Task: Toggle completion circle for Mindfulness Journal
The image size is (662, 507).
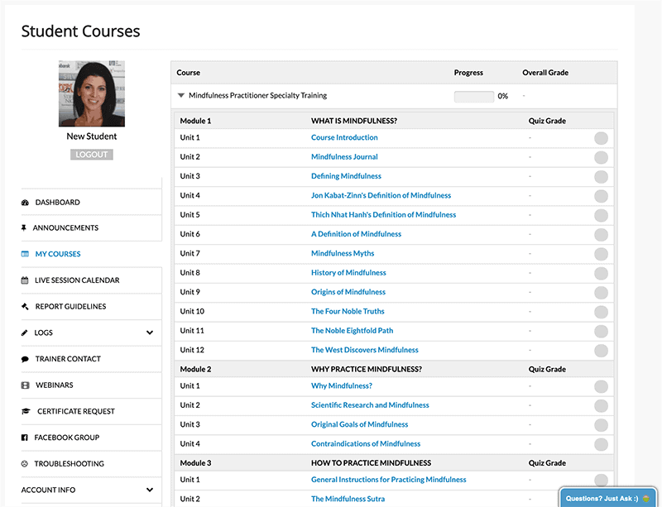Action: coord(601,157)
